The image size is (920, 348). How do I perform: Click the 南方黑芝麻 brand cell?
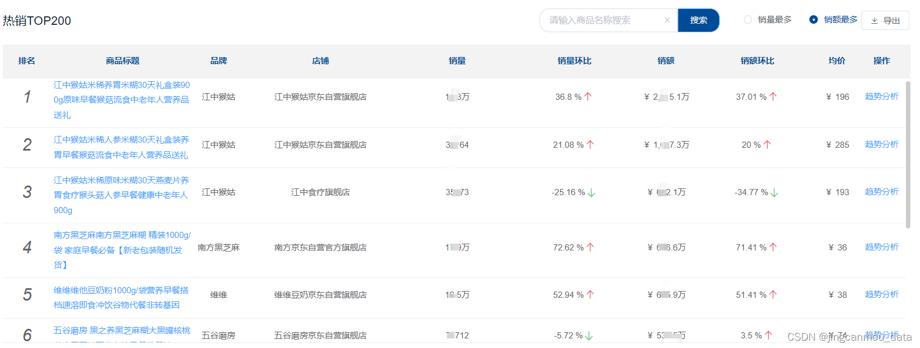point(218,248)
